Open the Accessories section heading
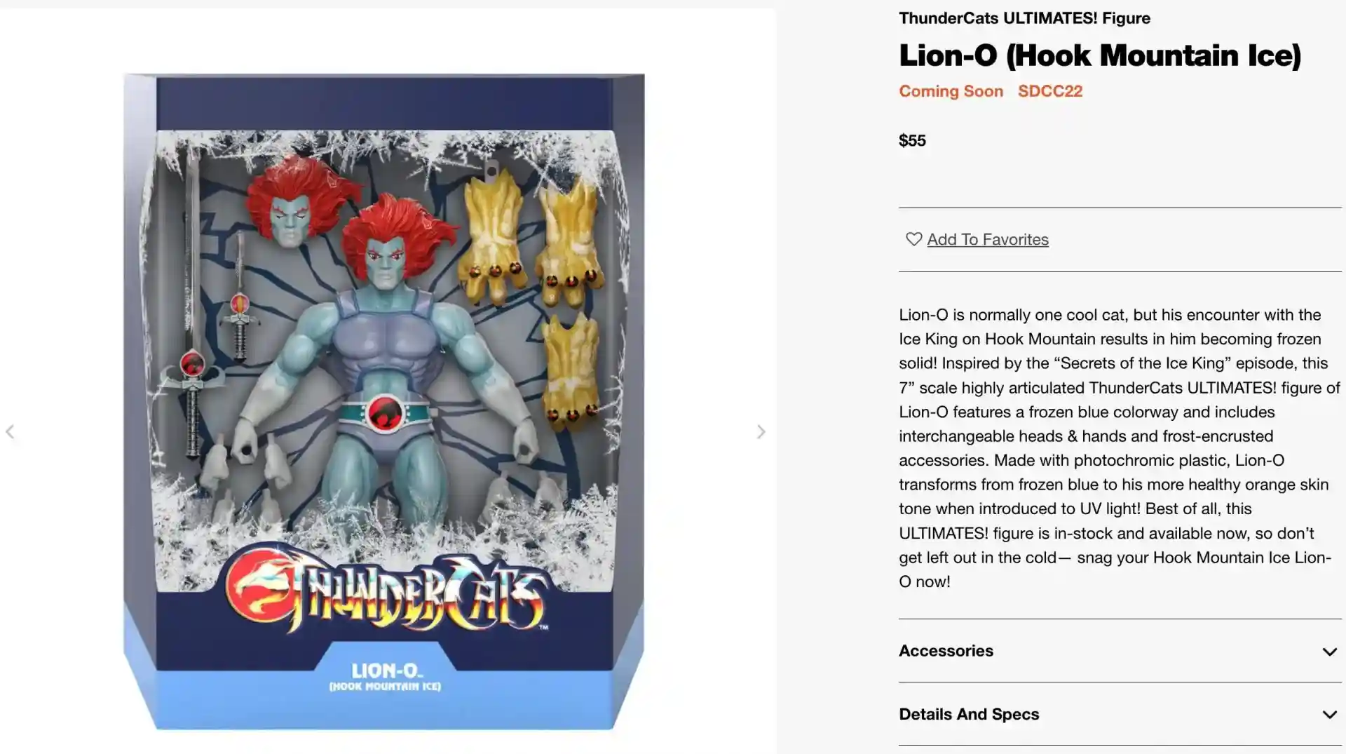Image resolution: width=1346 pixels, height=754 pixels. click(x=946, y=651)
